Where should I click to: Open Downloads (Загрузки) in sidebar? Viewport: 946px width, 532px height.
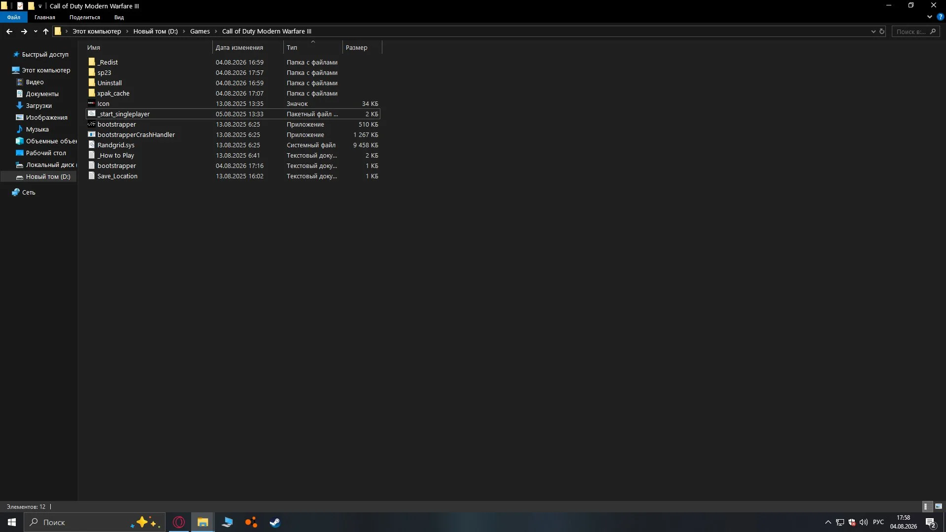point(38,105)
